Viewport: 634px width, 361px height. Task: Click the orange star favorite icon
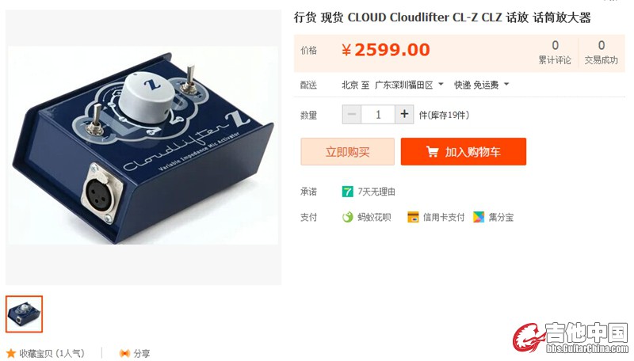click(x=11, y=354)
